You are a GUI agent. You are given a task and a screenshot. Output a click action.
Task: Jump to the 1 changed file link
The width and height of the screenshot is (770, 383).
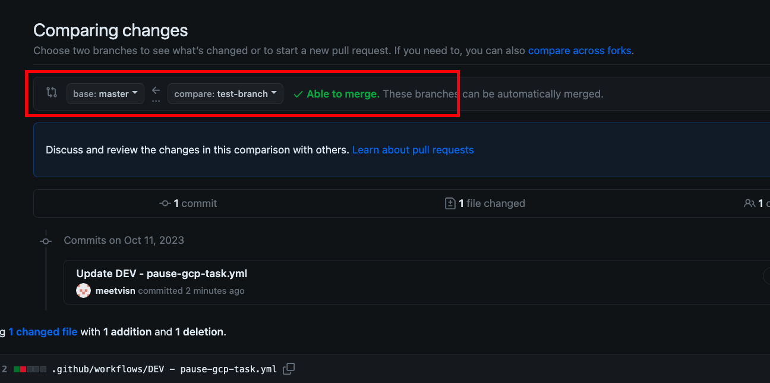pyautogui.click(x=43, y=332)
